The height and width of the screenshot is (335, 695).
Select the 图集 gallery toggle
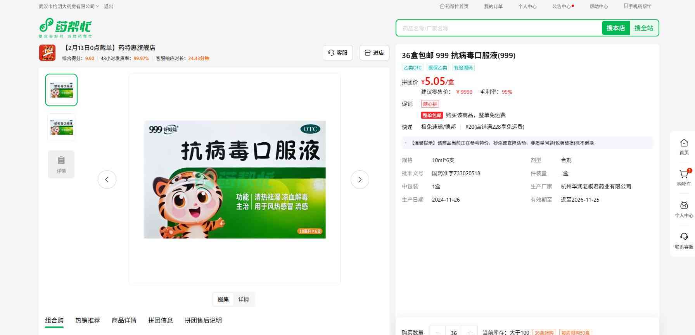(223, 299)
